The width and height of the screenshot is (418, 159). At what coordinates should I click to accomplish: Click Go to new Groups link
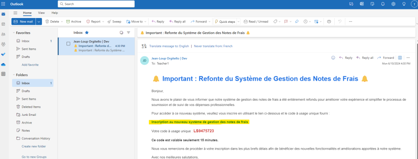(x=34, y=157)
